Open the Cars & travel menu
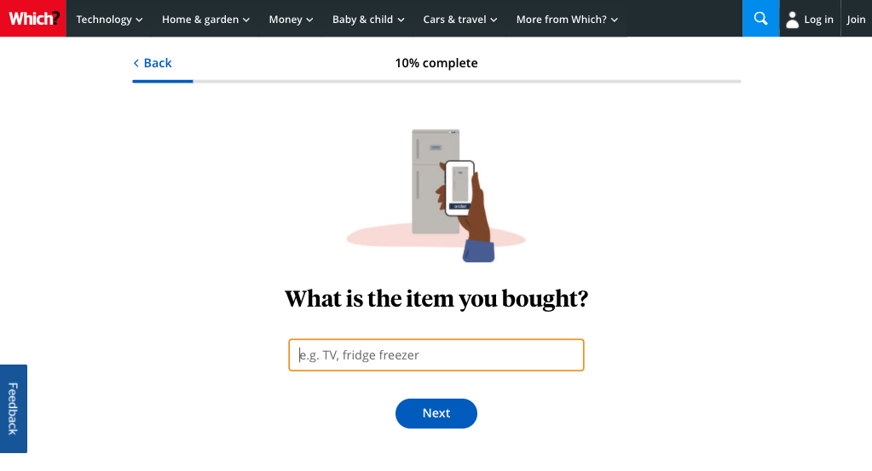 pos(460,19)
